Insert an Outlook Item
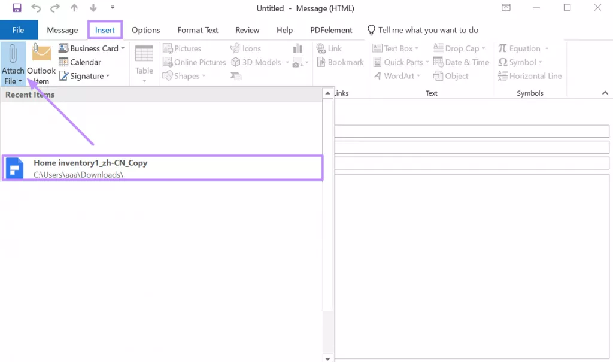613x362 pixels. 41,63
